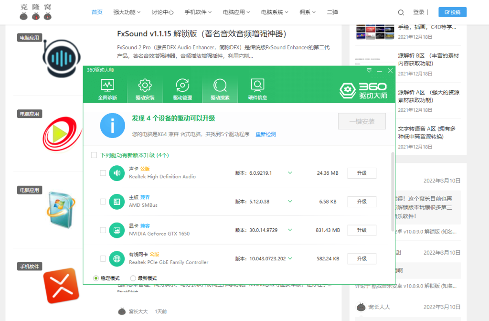Click the blue 投稿 button
489x321 pixels.
click(x=453, y=12)
